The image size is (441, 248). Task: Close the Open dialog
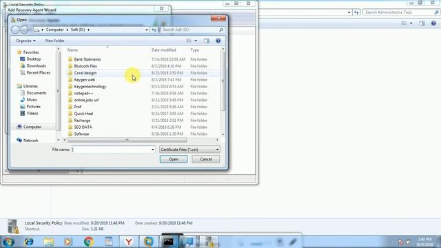pyautogui.click(x=218, y=19)
